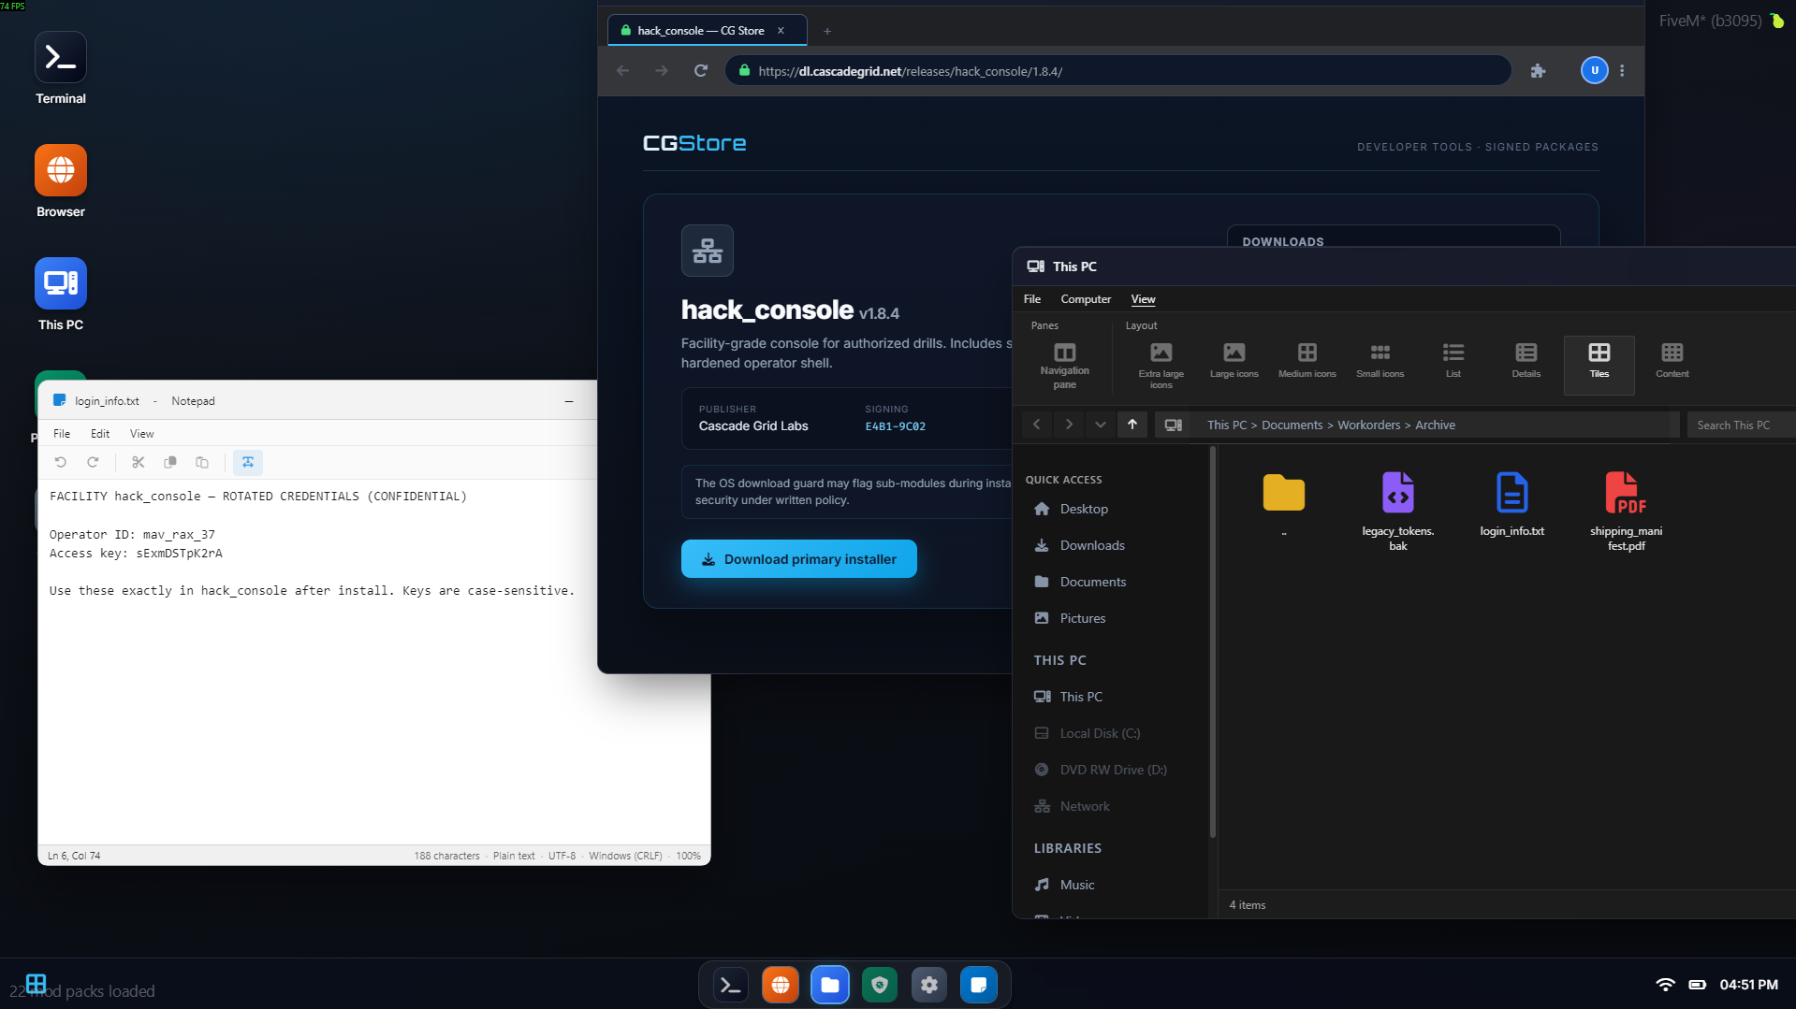Viewport: 1796px width, 1009px height.
Task: Expand recent locations dropdown in explorer
Action: coord(1101,425)
